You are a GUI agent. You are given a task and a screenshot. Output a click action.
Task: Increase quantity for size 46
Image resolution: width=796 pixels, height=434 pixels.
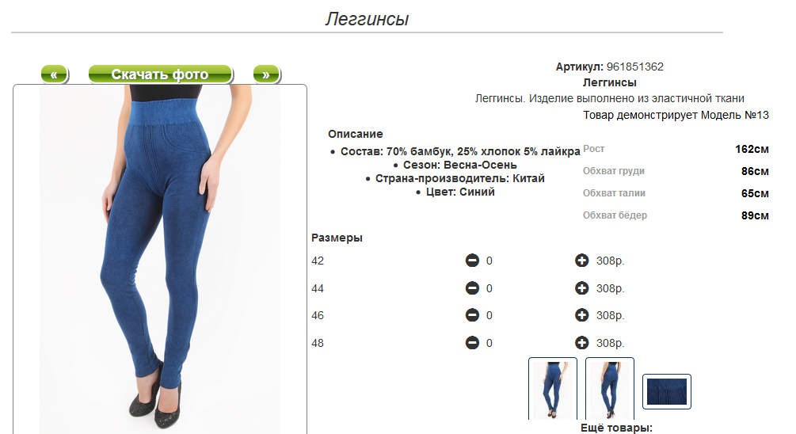coord(582,315)
